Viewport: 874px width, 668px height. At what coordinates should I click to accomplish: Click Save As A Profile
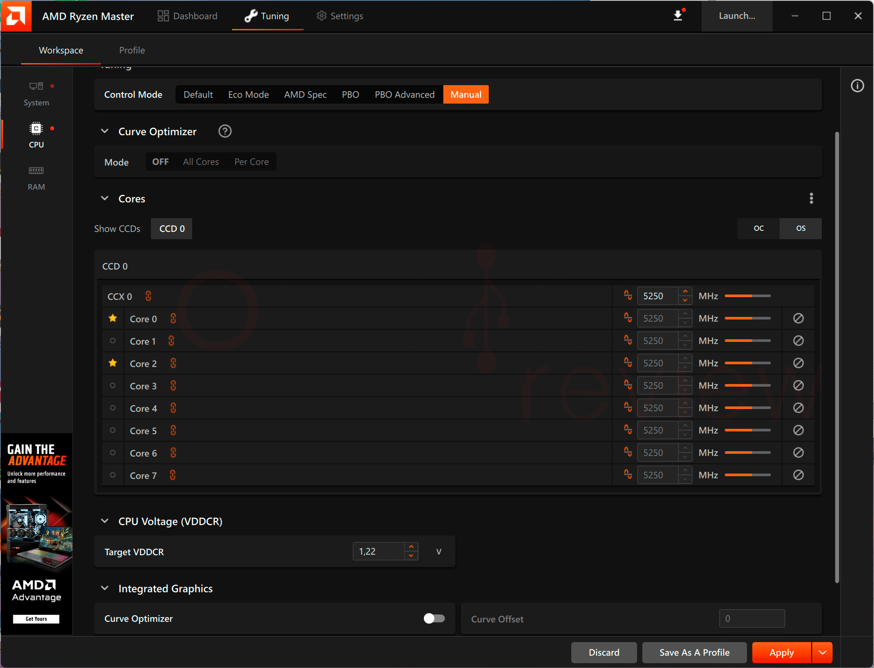point(694,653)
